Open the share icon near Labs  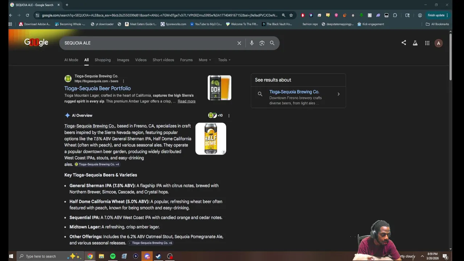(404, 43)
